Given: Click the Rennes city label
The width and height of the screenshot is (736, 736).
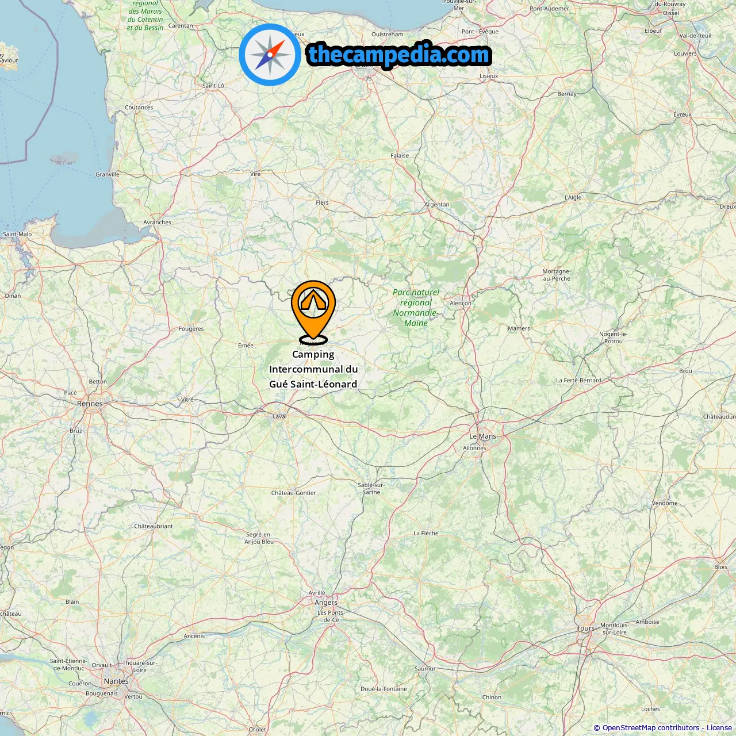Looking at the screenshot, I should tap(90, 404).
